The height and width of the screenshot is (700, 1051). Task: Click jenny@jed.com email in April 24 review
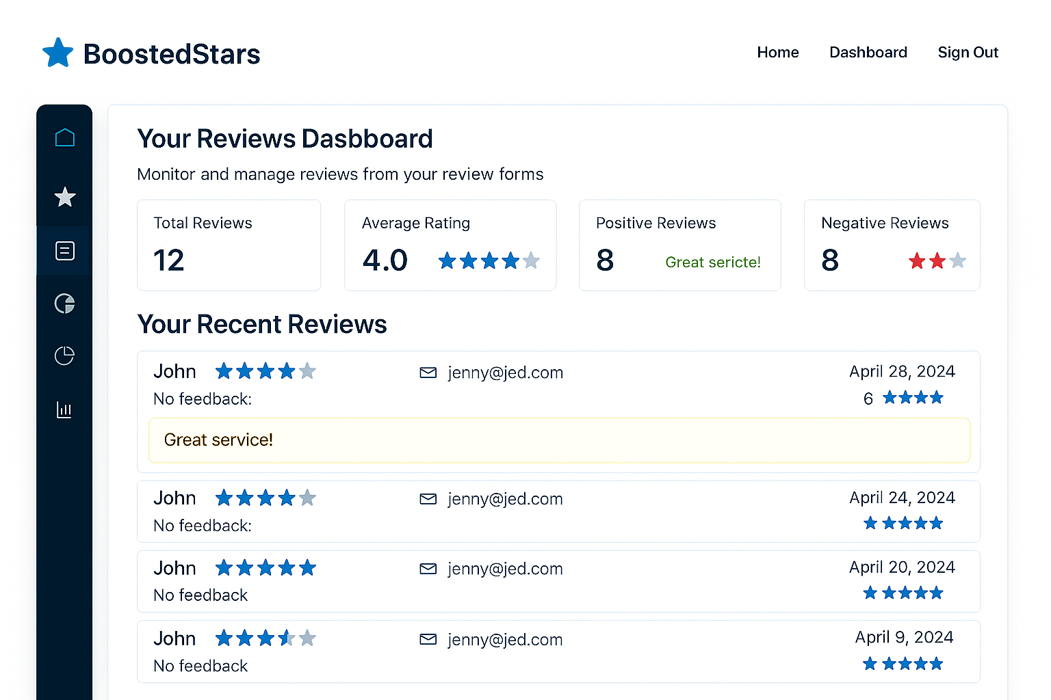tap(505, 499)
